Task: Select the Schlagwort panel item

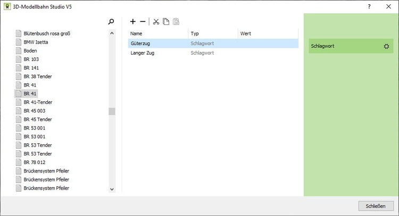Action: tap(351, 46)
